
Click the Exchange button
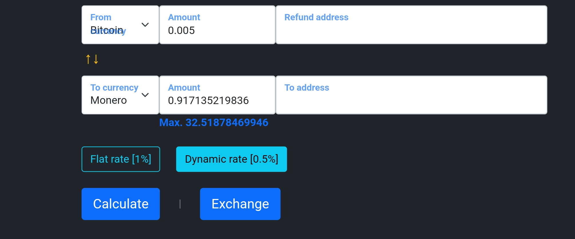pyautogui.click(x=240, y=204)
